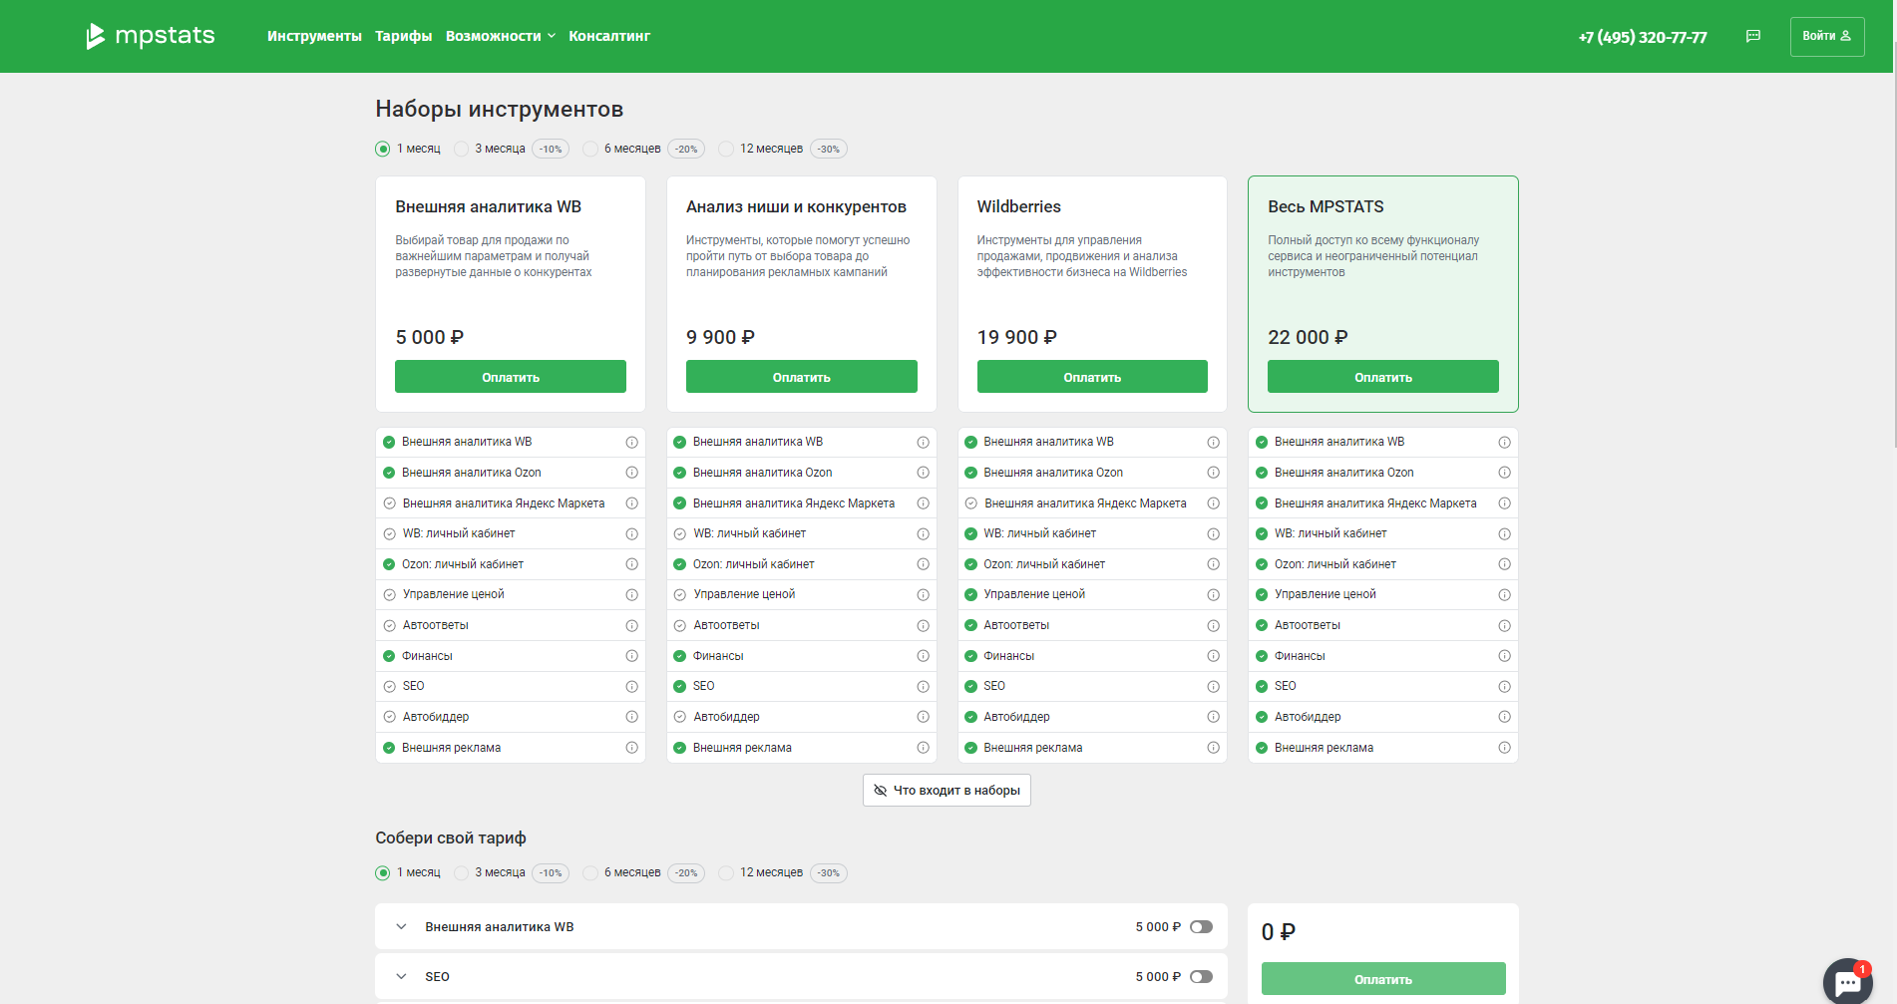Click the mpstats logo

pyautogui.click(x=150, y=36)
